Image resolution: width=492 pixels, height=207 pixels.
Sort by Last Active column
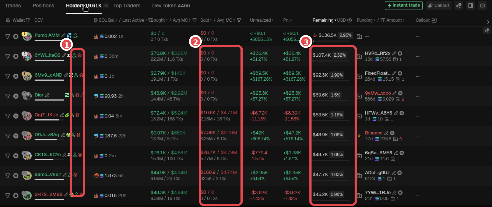134,20
